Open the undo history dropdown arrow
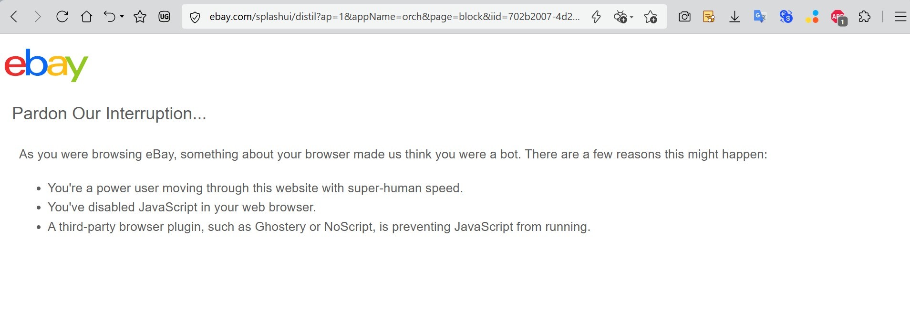Image resolution: width=910 pixels, height=334 pixels. click(122, 17)
